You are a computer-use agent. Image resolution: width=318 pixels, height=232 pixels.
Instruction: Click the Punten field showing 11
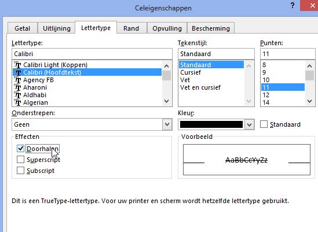(287, 54)
